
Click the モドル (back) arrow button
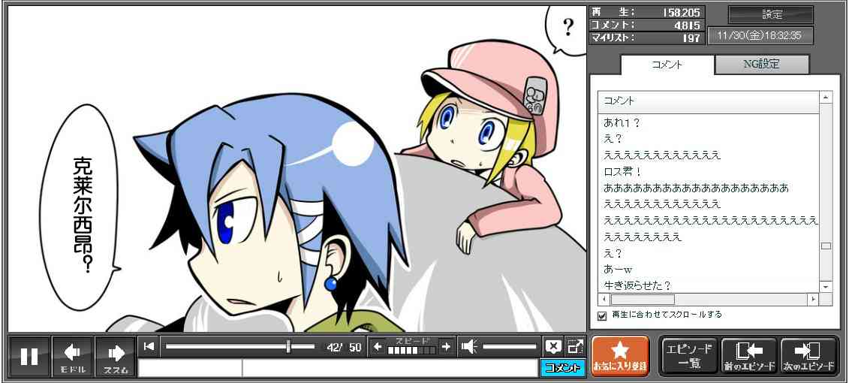point(73,356)
